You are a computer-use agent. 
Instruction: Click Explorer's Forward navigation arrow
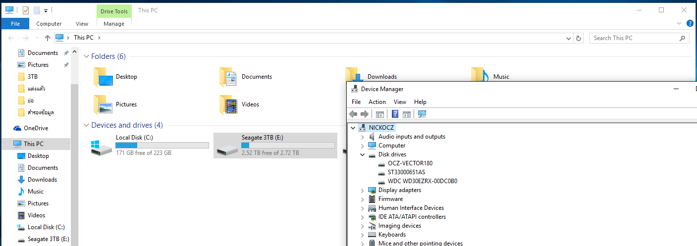[x=25, y=38]
